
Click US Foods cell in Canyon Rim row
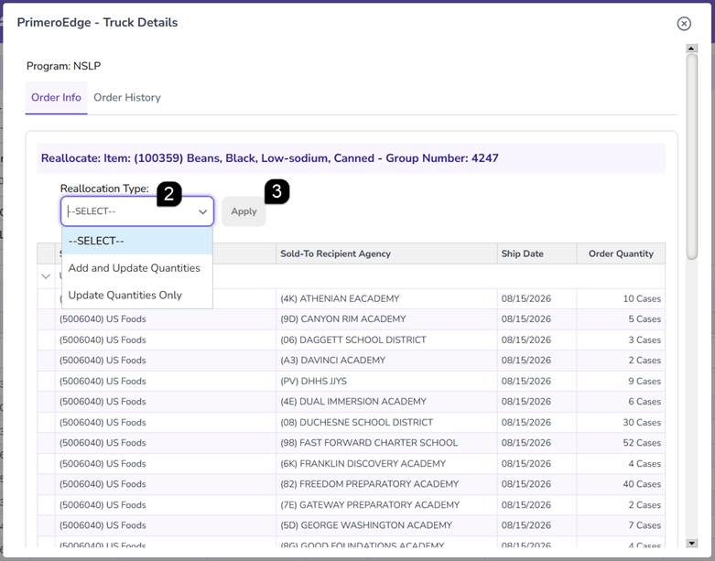coord(166,319)
